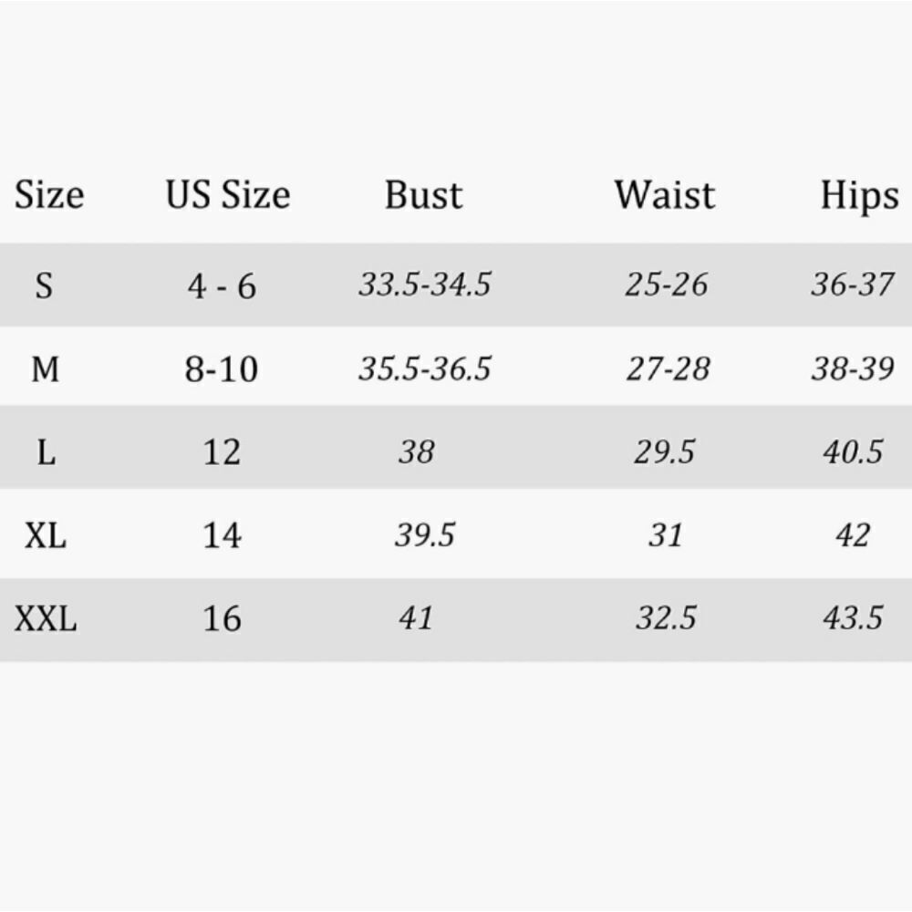
Task: Click the Bust column header
Action: pos(423,195)
